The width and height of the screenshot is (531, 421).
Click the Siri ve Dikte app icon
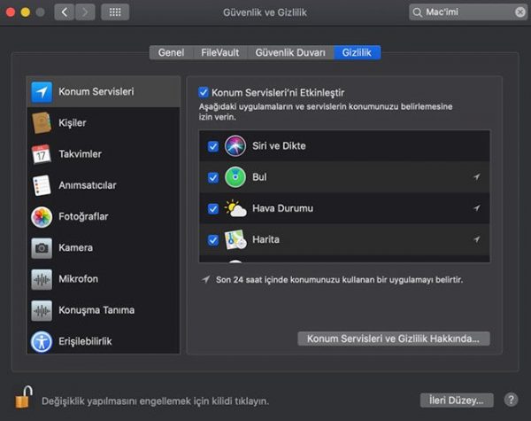[235, 146]
